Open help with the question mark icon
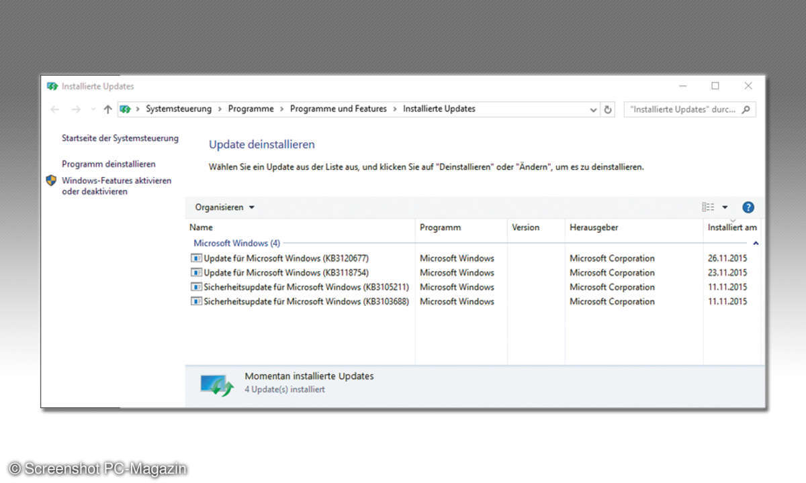 [x=748, y=207]
